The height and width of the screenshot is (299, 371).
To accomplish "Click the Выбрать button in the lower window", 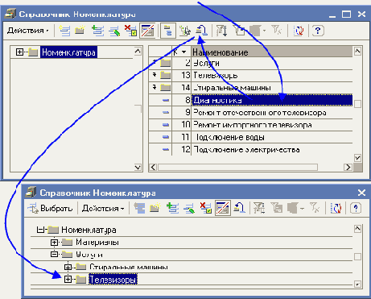I will pos(50,208).
